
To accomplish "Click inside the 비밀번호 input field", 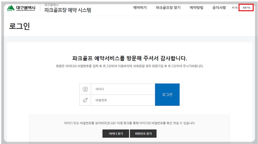I will [123, 100].
